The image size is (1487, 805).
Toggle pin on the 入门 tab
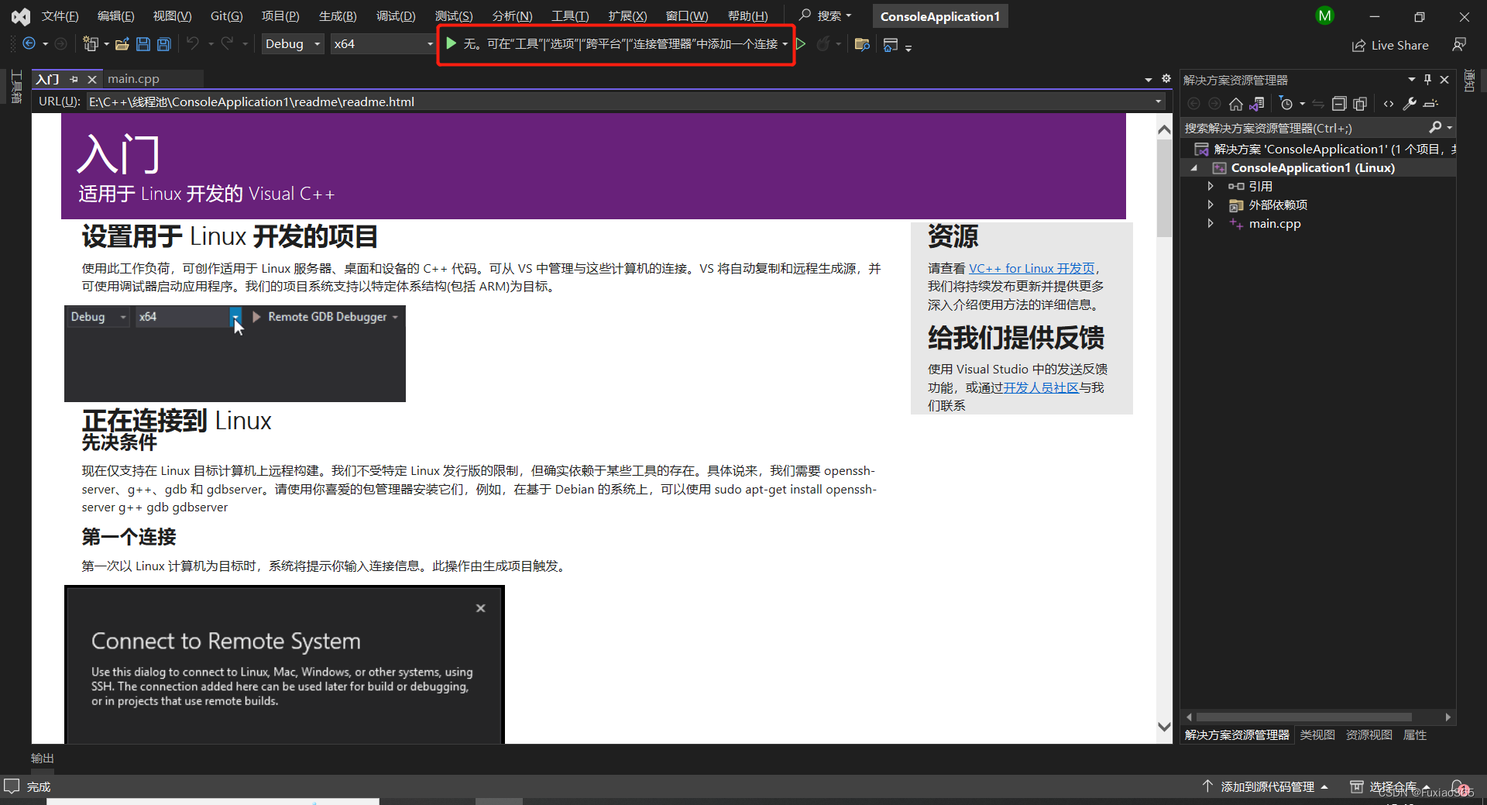pos(74,79)
